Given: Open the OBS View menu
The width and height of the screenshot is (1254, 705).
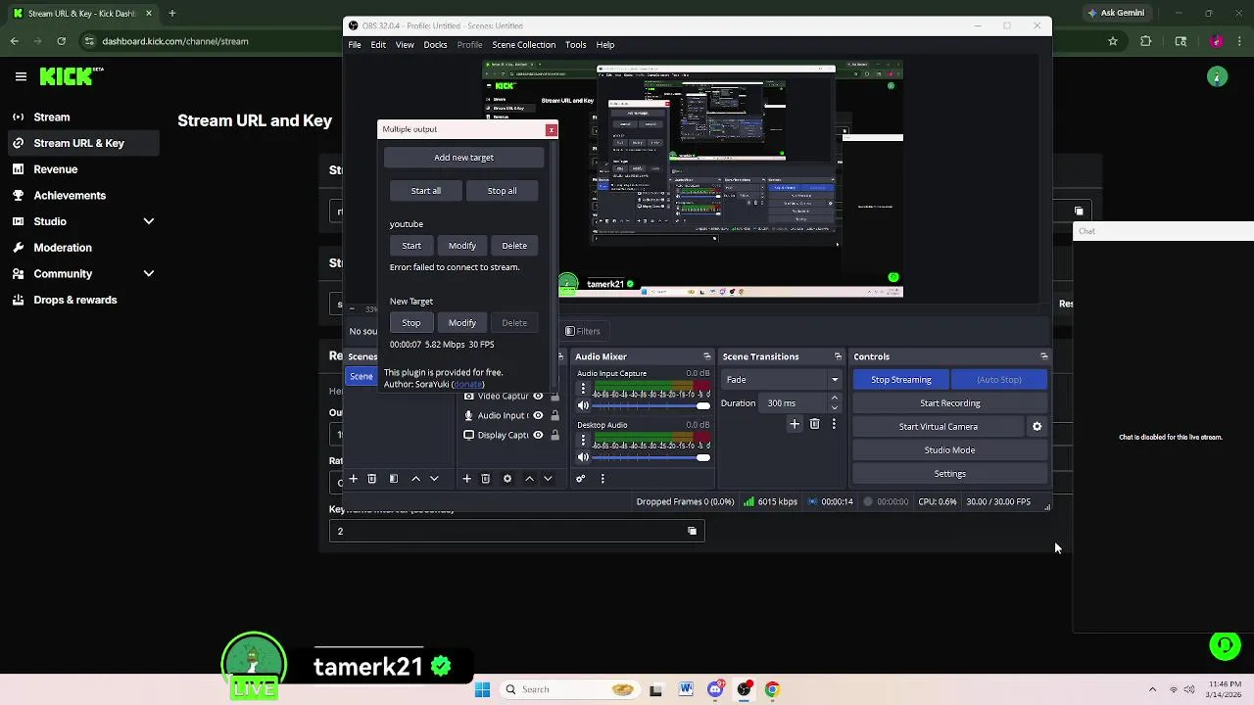Looking at the screenshot, I should (405, 45).
